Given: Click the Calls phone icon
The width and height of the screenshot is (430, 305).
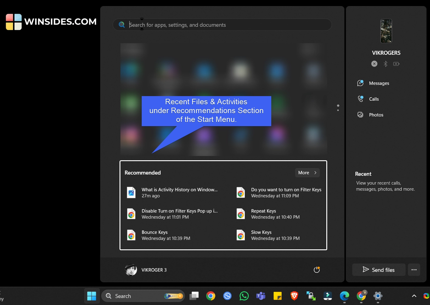Looking at the screenshot, I should tap(361, 99).
